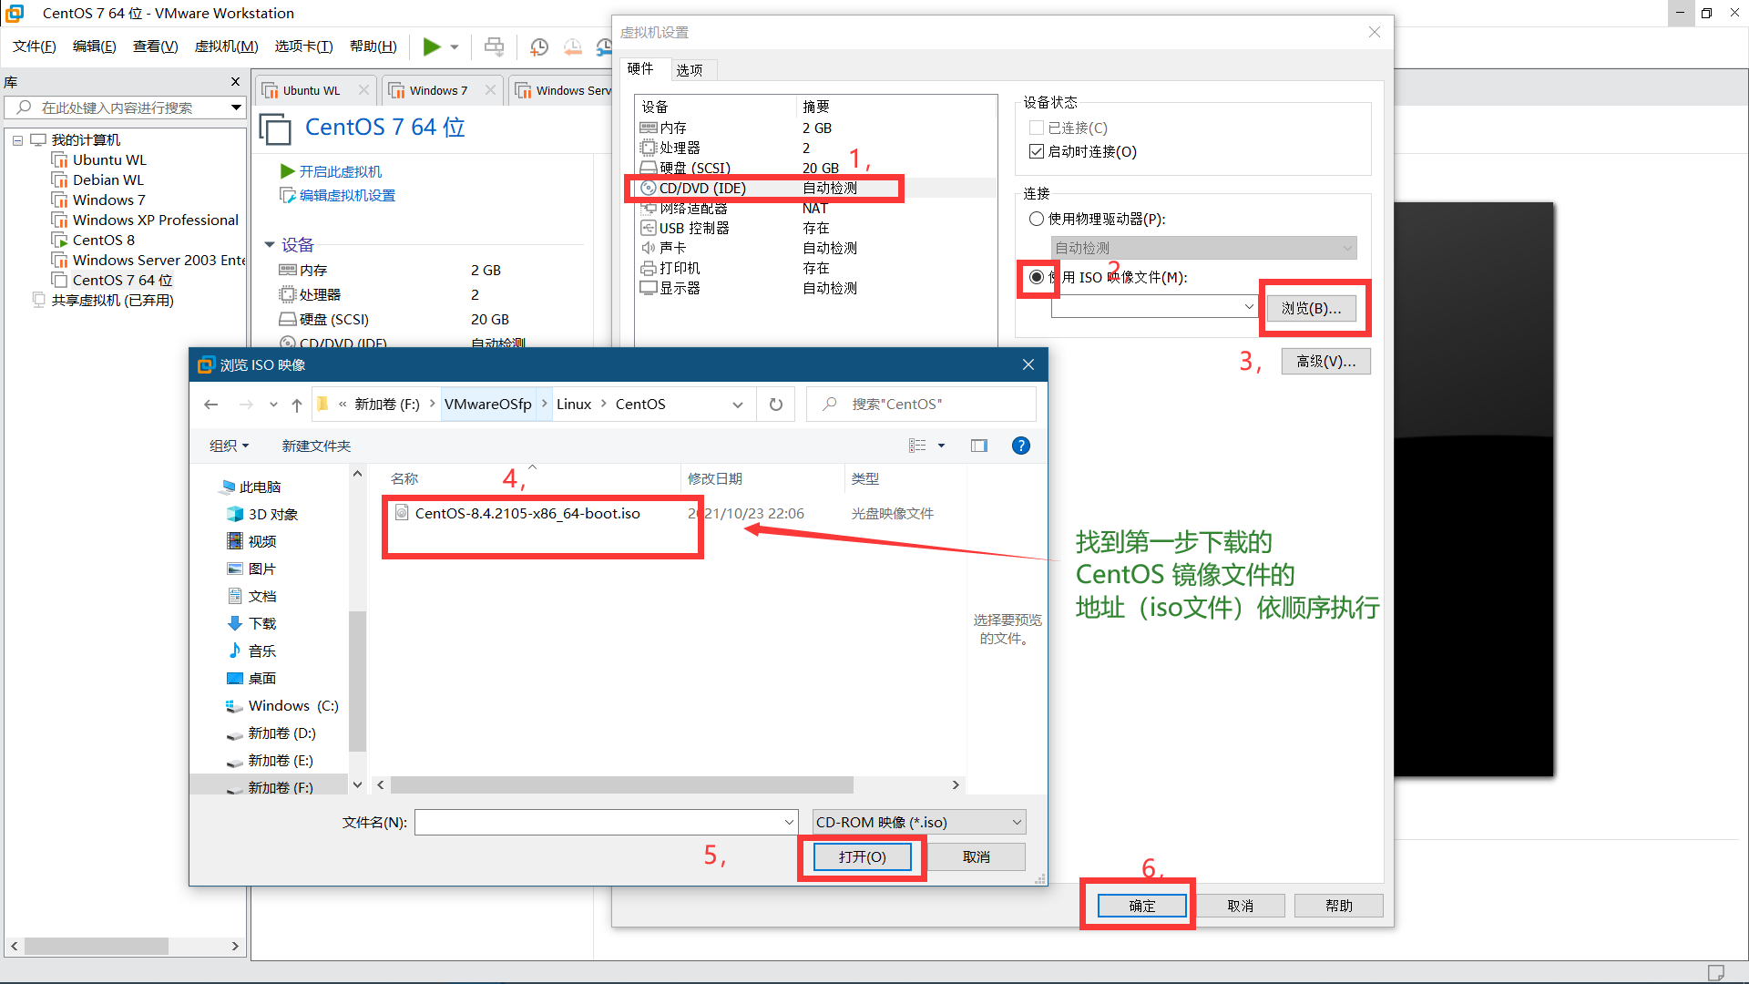Open the 文件(F) menu
1749x984 pixels.
pos(35,46)
